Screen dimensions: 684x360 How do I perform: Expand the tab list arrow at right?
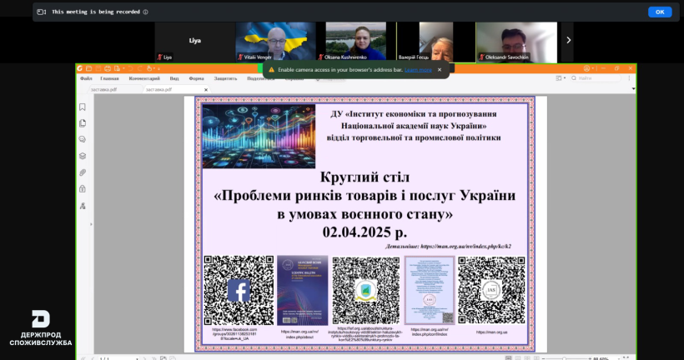[633, 89]
